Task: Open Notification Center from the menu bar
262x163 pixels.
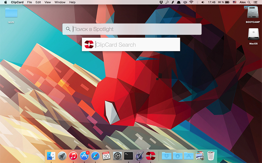Action: coord(255,2)
